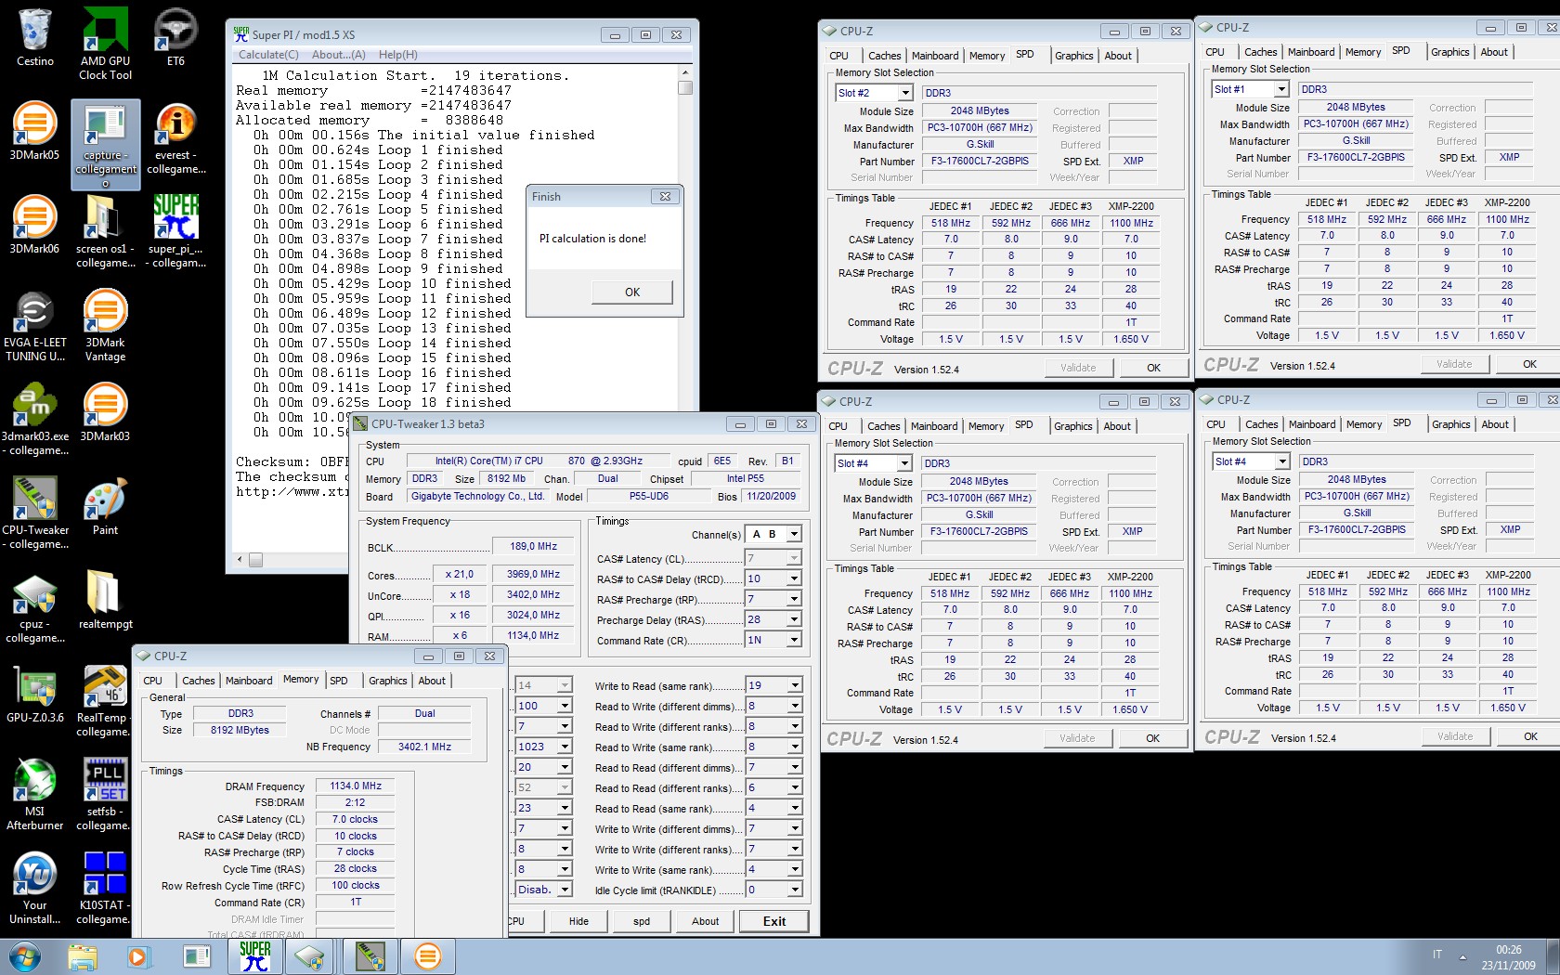Open EVGA E-LEET Tuning Utility icon
This screenshot has height=975, width=1560.
(35, 326)
